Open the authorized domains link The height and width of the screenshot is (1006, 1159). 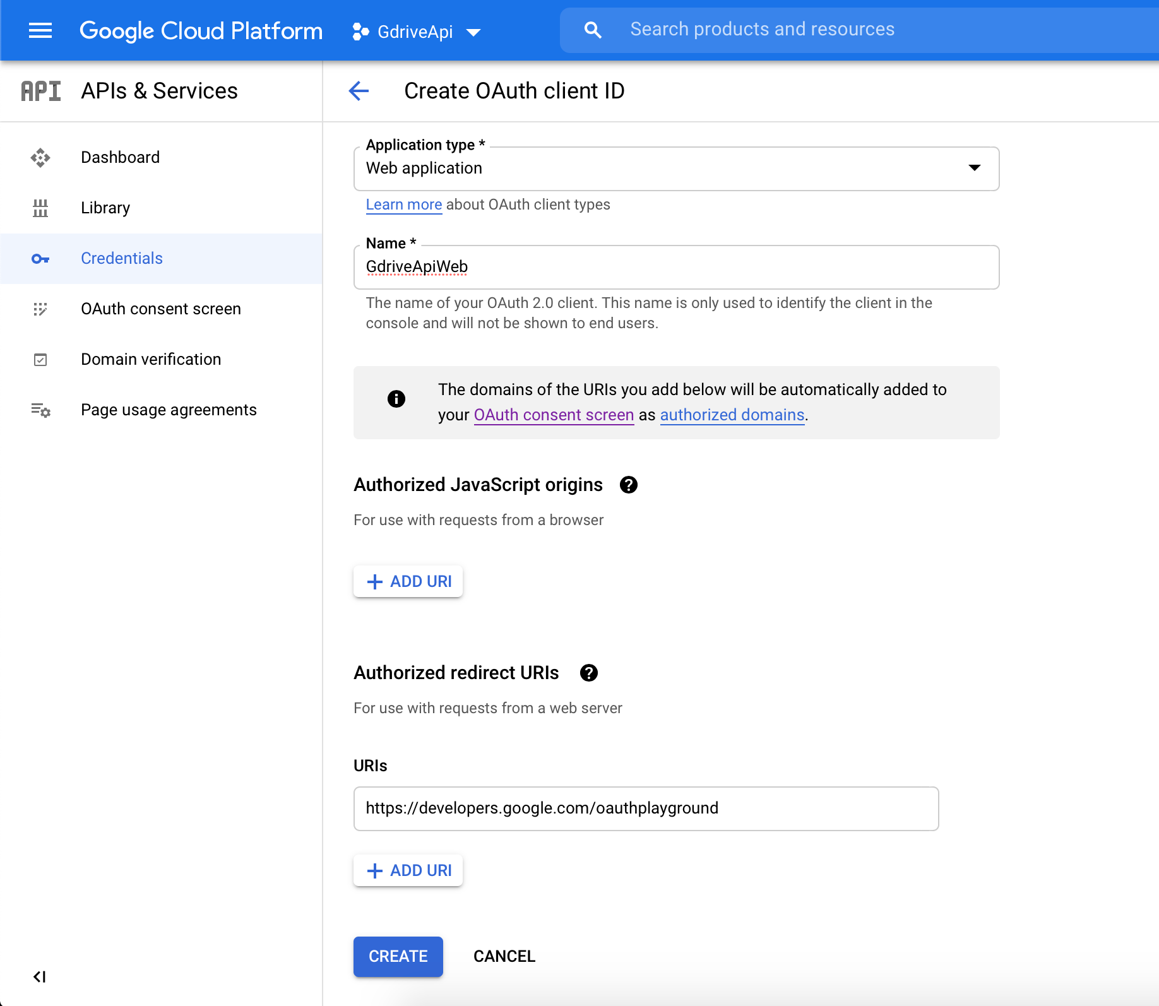pyautogui.click(x=732, y=415)
